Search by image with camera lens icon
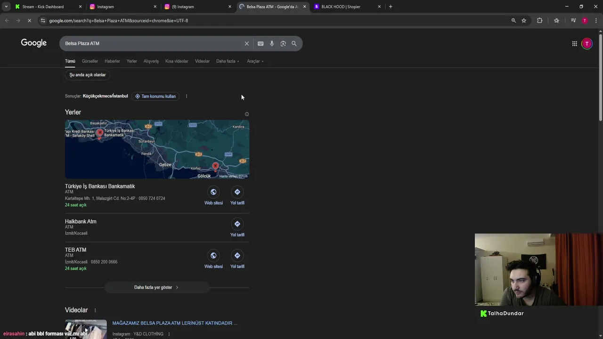 pyautogui.click(x=283, y=43)
